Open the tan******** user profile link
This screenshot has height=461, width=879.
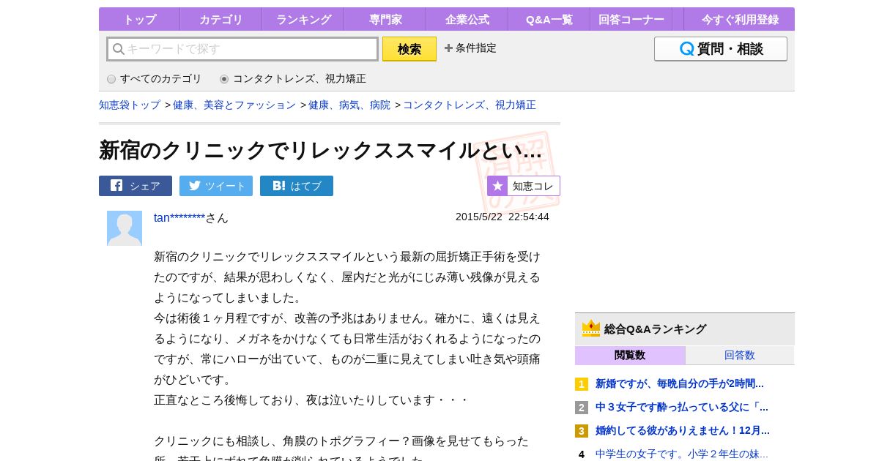point(179,217)
